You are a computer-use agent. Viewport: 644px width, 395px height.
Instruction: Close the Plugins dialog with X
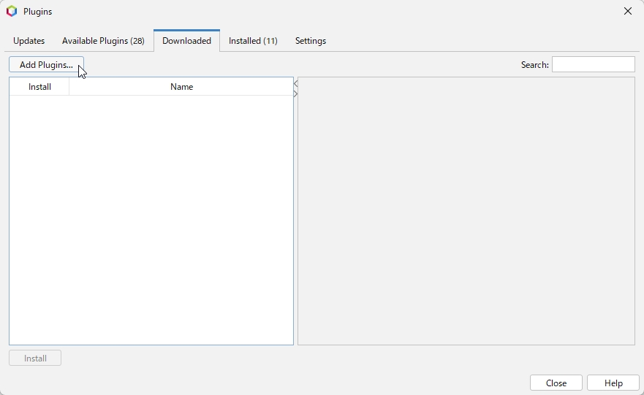click(627, 12)
